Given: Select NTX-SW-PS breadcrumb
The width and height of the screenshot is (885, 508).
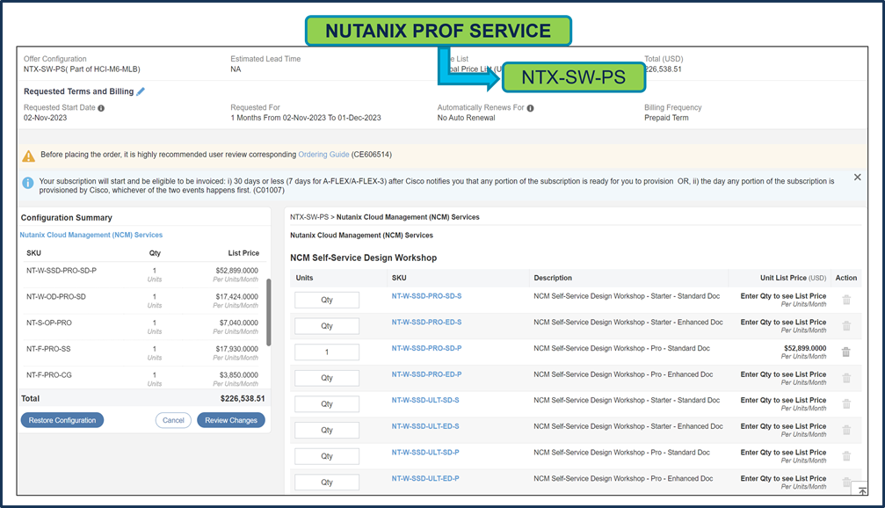Looking at the screenshot, I should pyautogui.click(x=309, y=217).
